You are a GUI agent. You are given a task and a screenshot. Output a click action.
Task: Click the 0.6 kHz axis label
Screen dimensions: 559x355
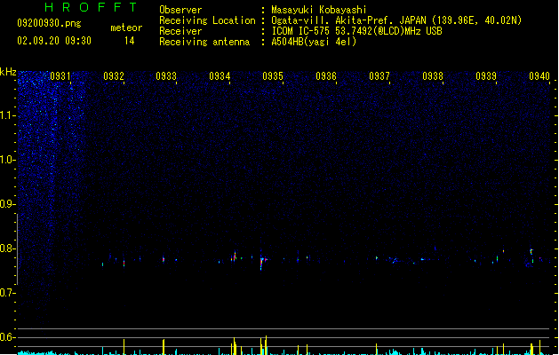tap(8, 337)
